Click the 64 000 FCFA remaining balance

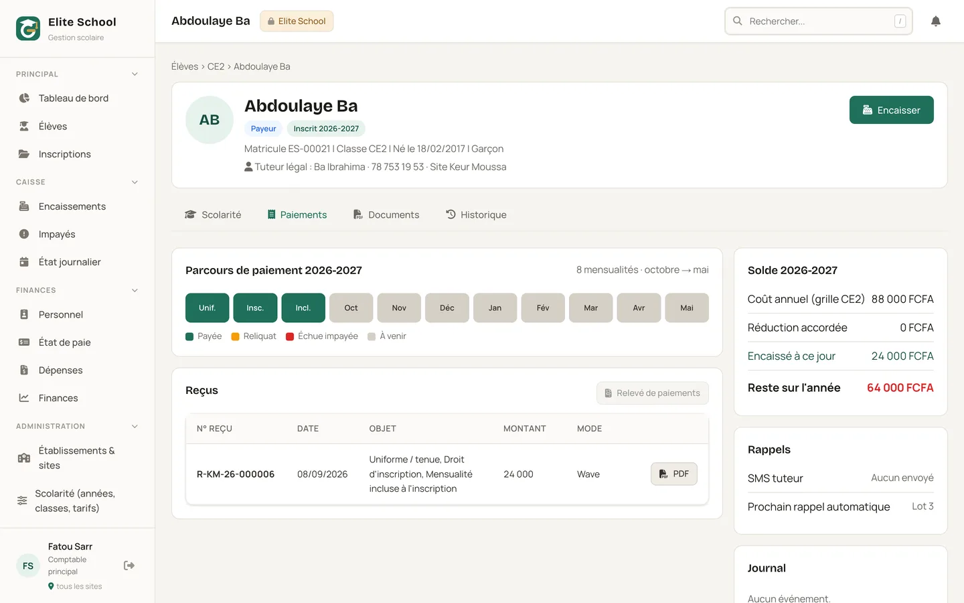point(900,388)
